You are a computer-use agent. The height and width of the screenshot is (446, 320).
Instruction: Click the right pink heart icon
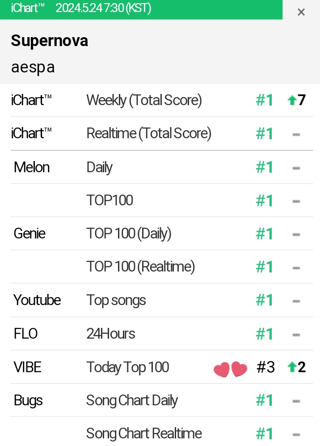(x=239, y=369)
